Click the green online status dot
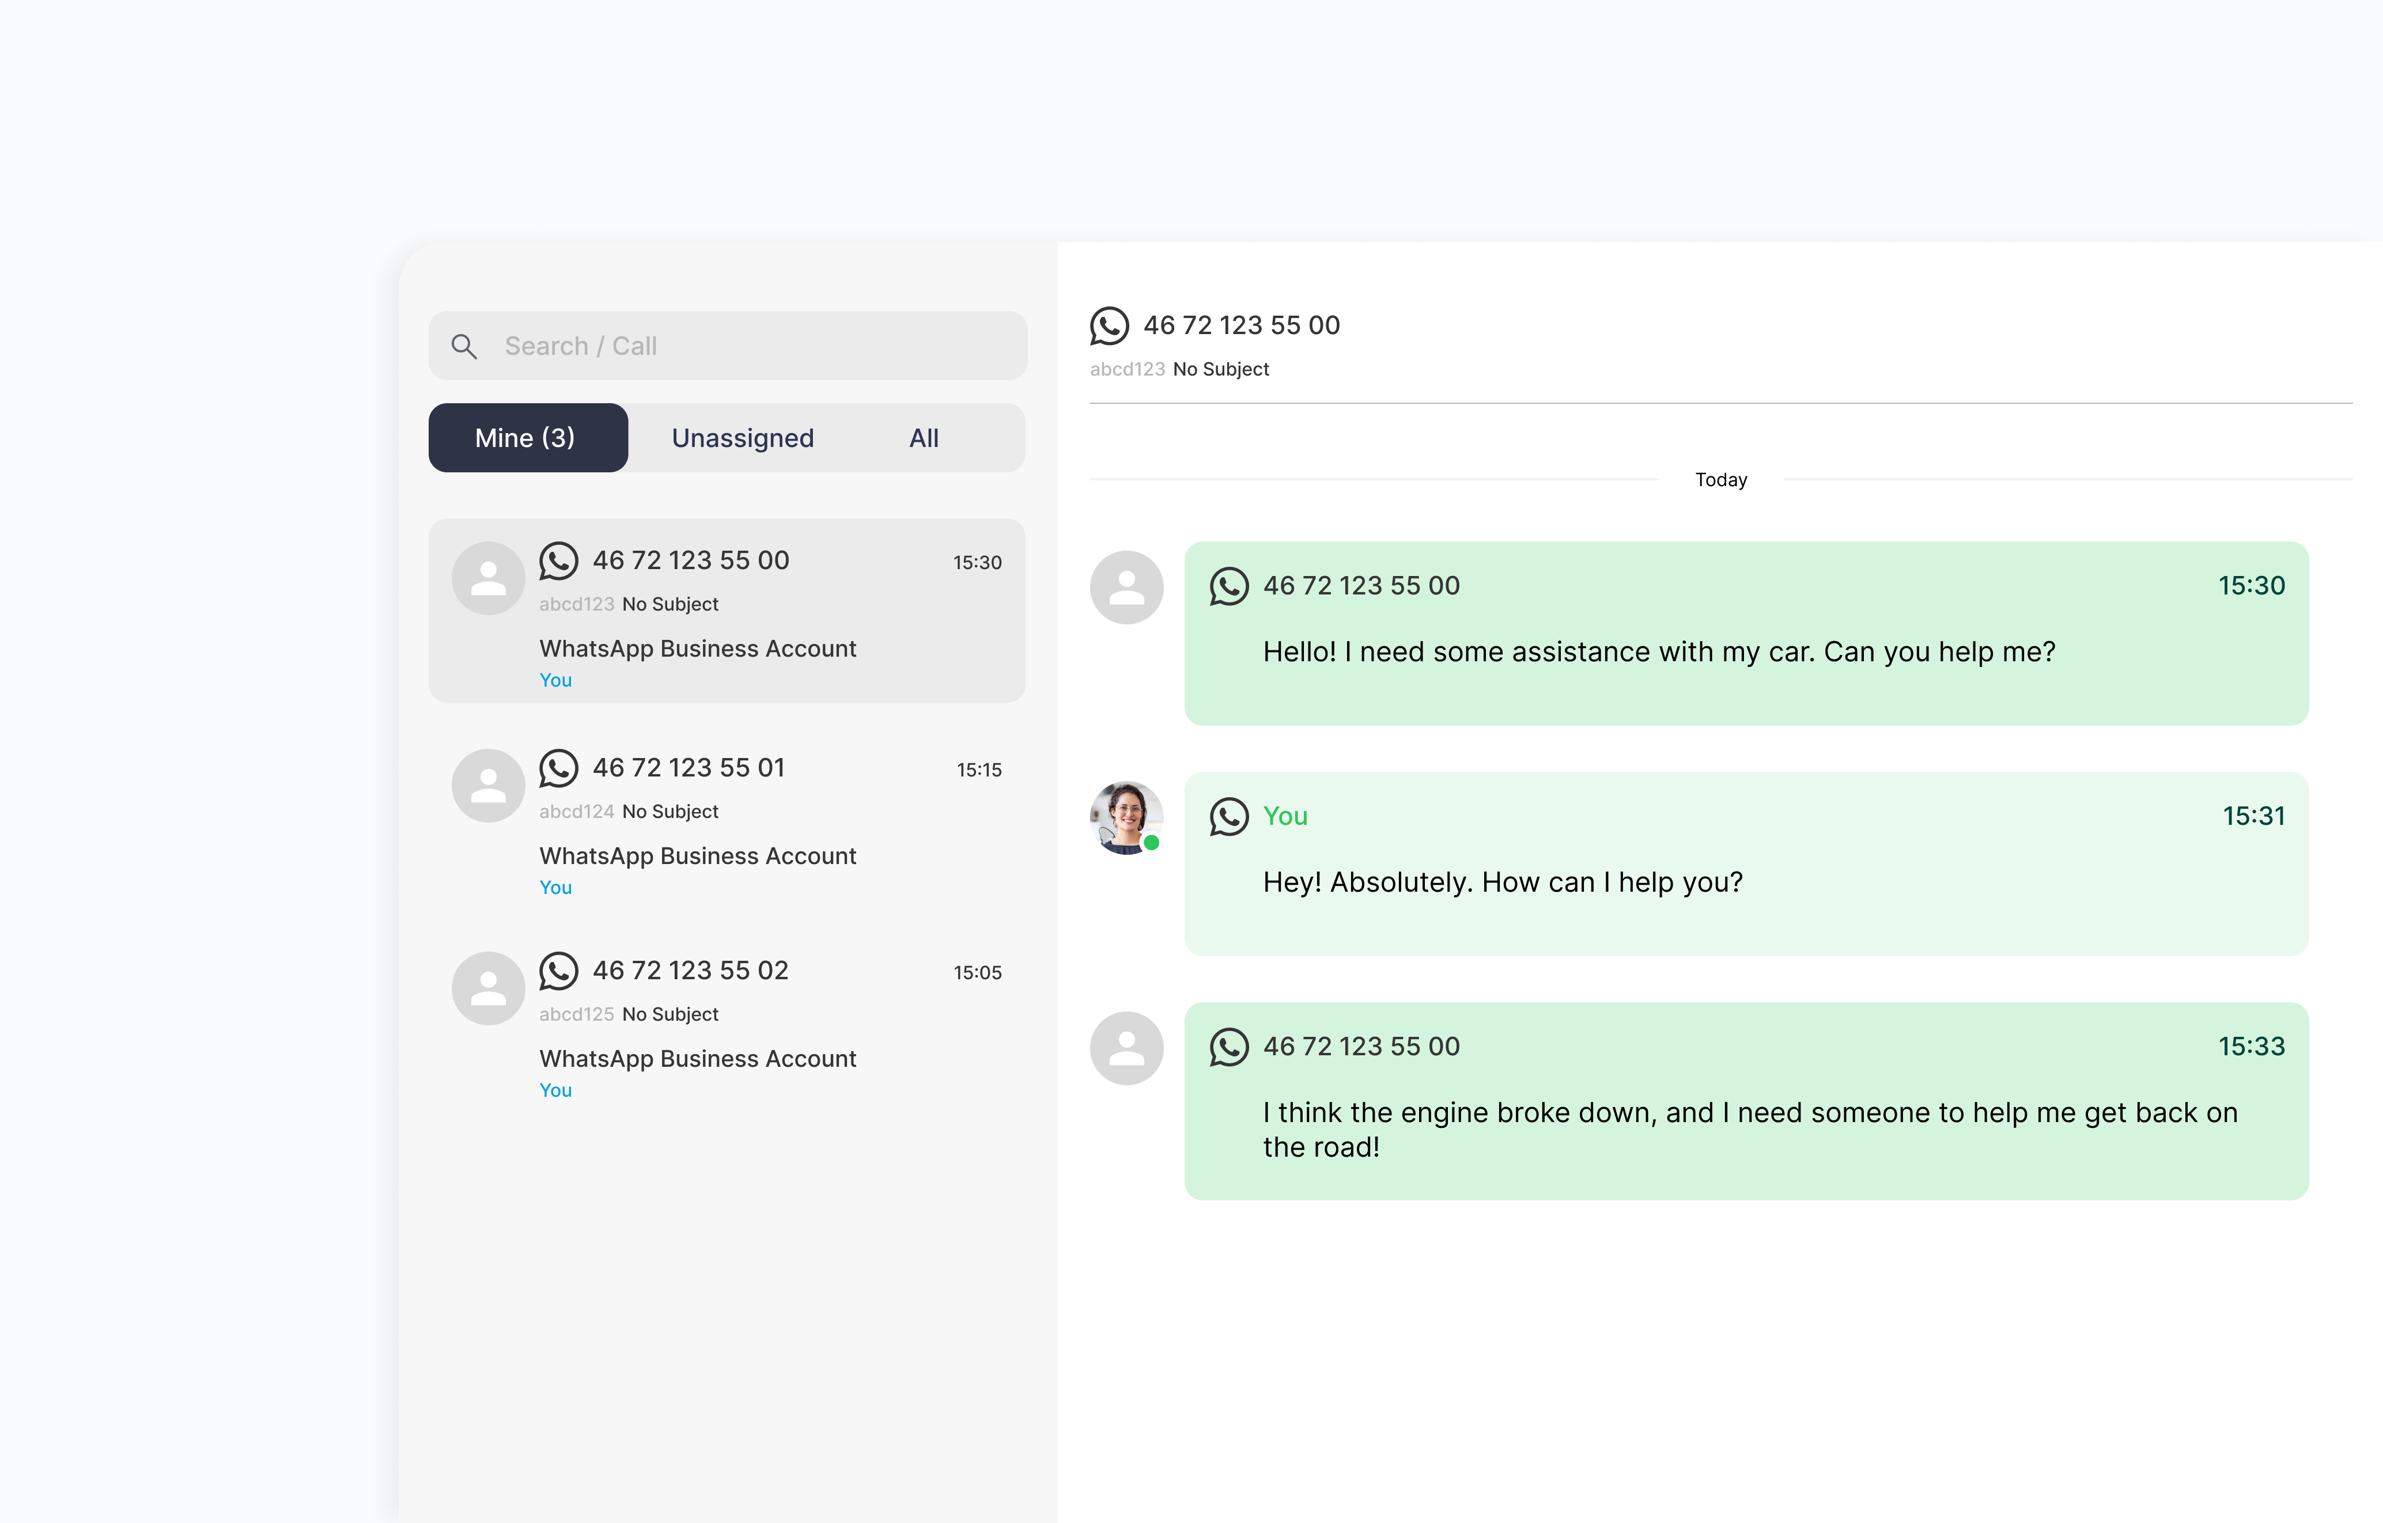This screenshot has width=2383, height=1523. click(1151, 843)
